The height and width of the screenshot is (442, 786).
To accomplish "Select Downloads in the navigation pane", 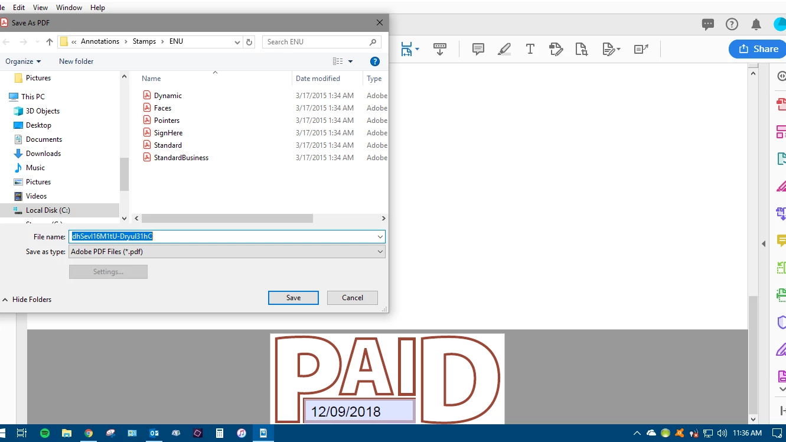I will coord(43,154).
